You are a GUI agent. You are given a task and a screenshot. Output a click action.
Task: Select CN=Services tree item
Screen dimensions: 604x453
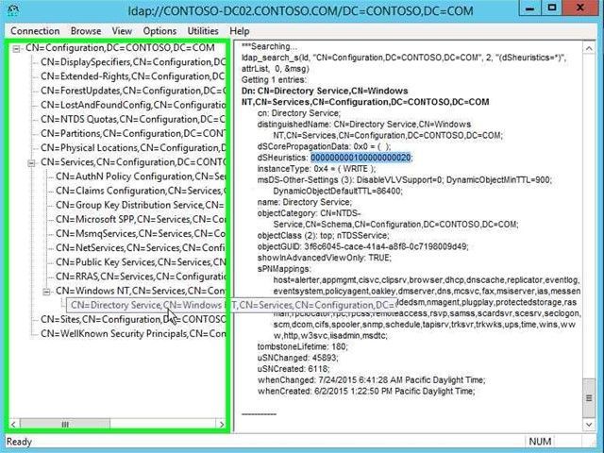click(x=133, y=161)
